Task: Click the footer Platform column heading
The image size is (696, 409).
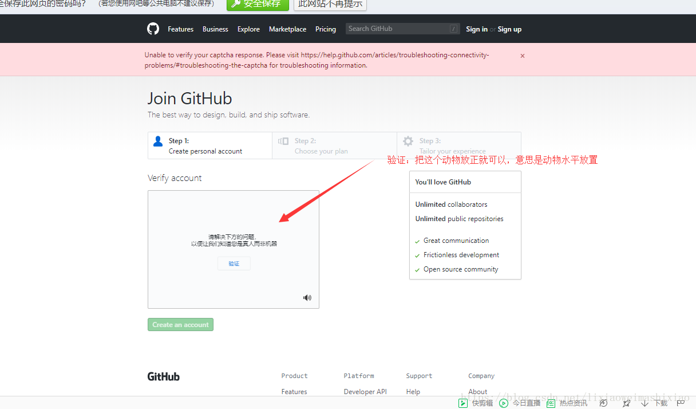Action: click(x=359, y=376)
